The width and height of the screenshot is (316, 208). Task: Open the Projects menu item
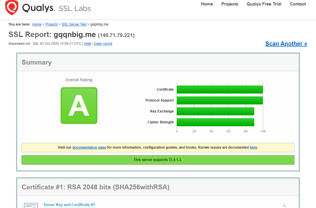click(x=230, y=4)
